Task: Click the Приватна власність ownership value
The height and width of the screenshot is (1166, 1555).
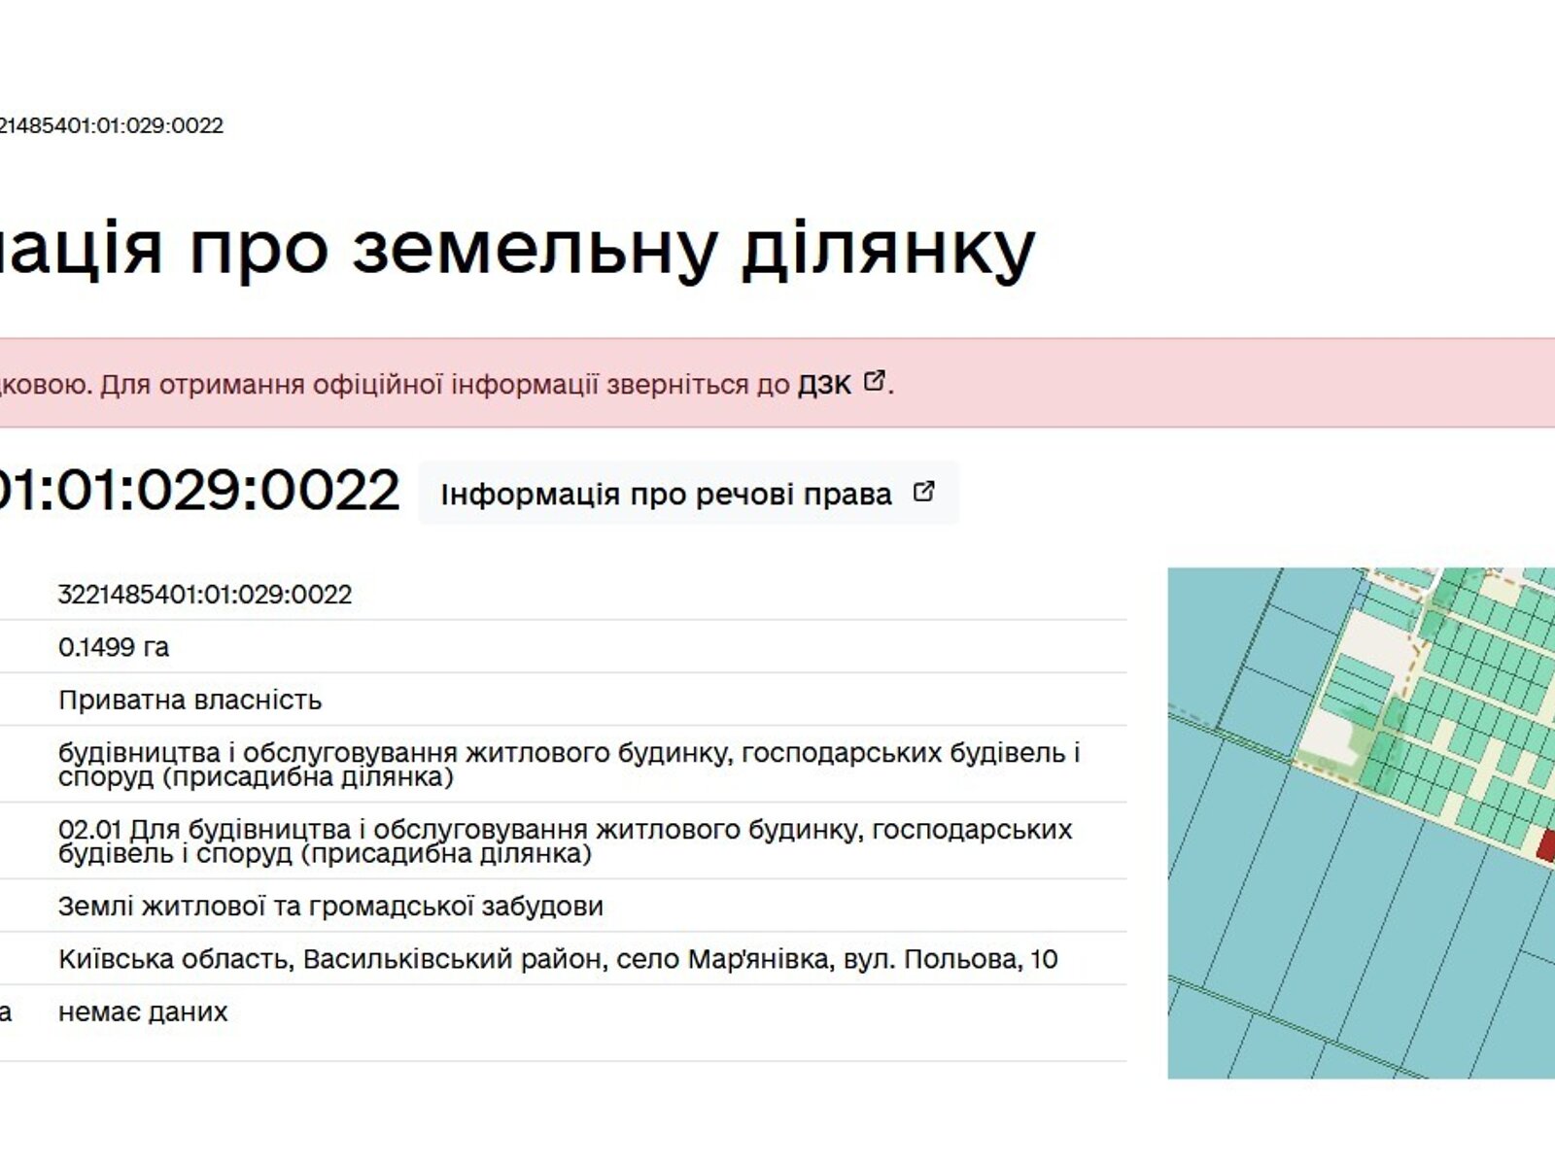Action: point(190,700)
